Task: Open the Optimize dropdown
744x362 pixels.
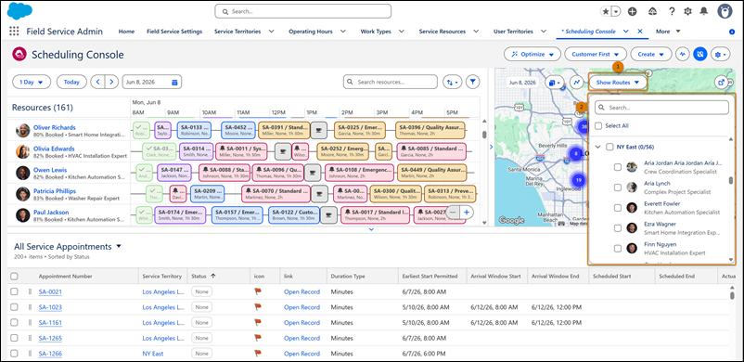Action: (x=532, y=54)
